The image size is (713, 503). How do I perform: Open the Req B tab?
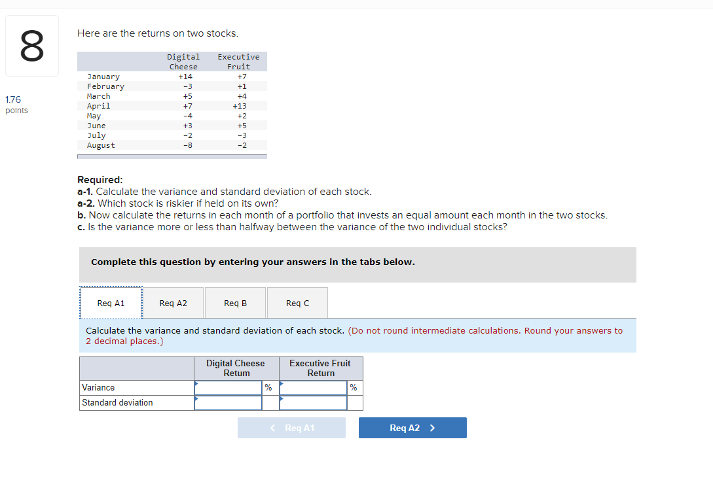[235, 302]
